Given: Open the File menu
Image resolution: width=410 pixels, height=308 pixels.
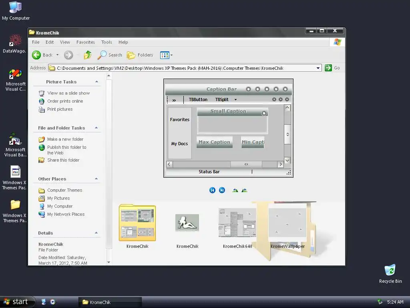Looking at the screenshot, I should coord(36,42).
